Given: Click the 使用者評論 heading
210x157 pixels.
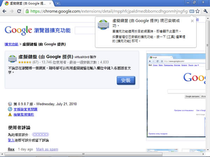Looking at the screenshot, I should coord(19,127).
